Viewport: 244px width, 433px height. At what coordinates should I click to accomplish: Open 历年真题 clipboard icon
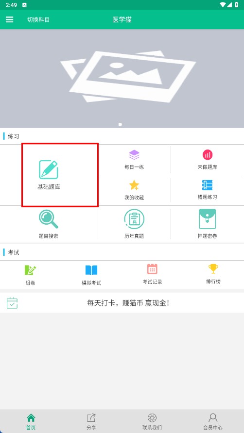[134, 219]
